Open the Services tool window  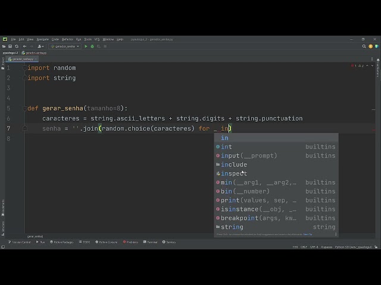tap(169, 242)
